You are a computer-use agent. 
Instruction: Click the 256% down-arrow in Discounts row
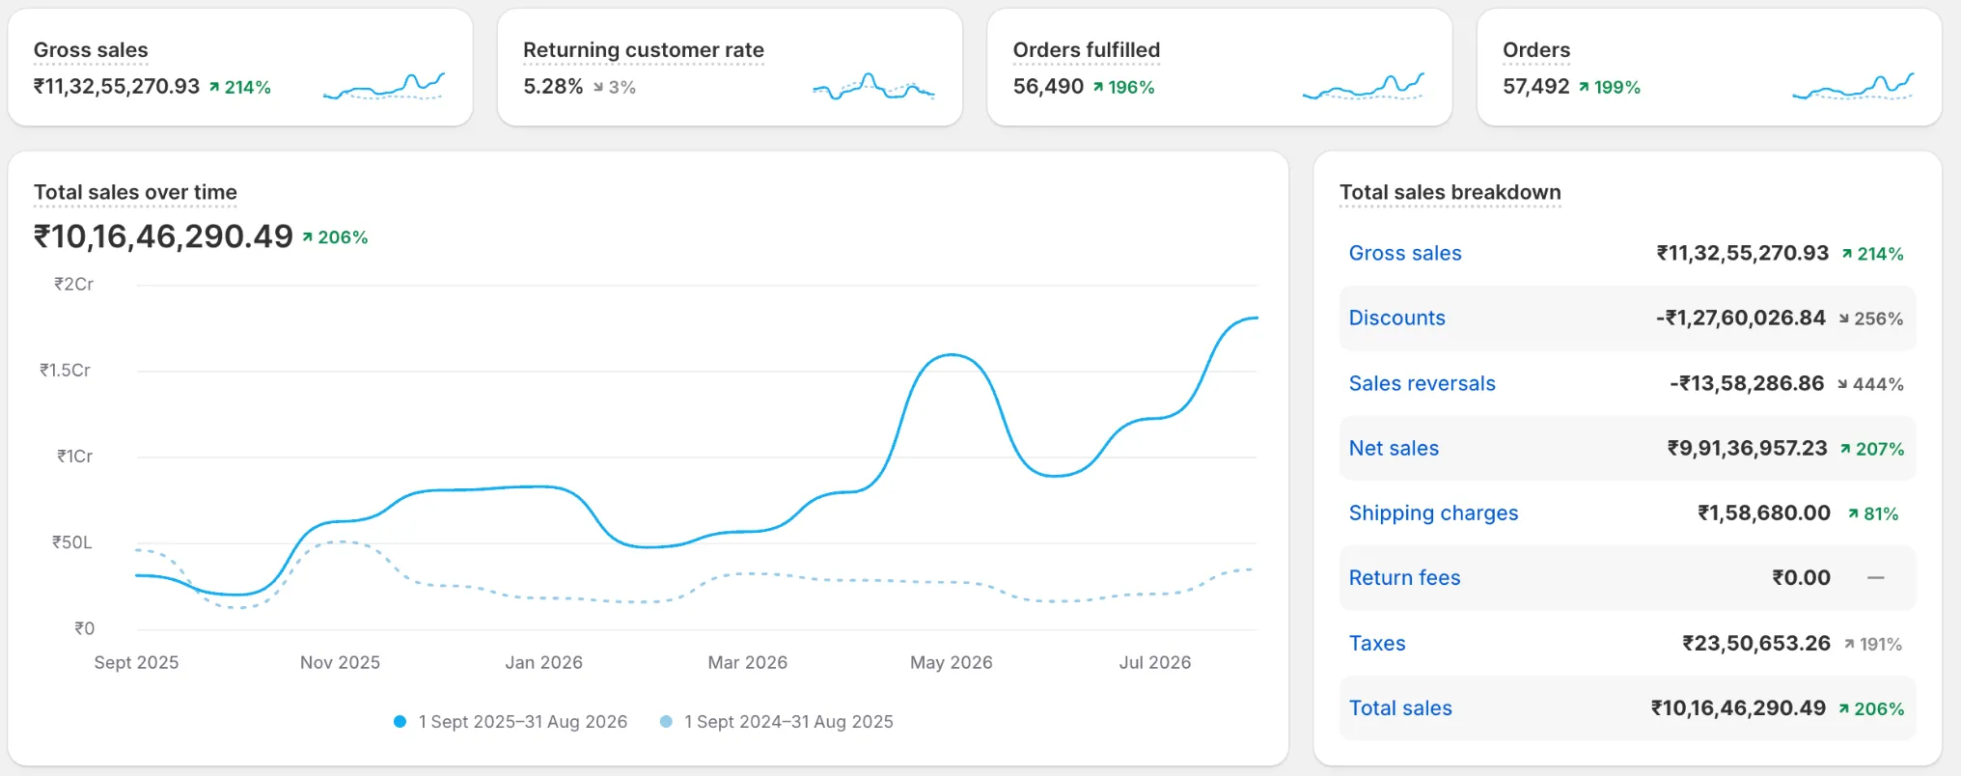coord(1870,319)
